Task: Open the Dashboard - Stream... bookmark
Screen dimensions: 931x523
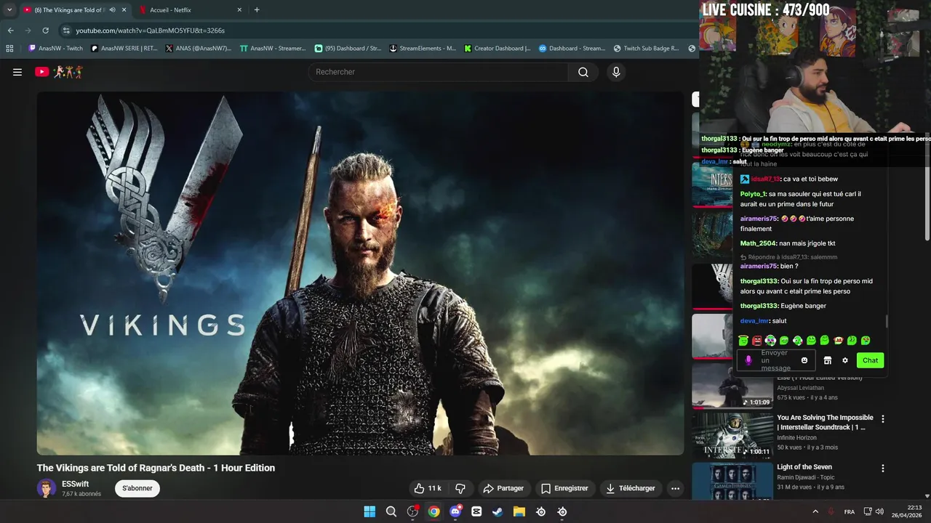Action: [572, 49]
